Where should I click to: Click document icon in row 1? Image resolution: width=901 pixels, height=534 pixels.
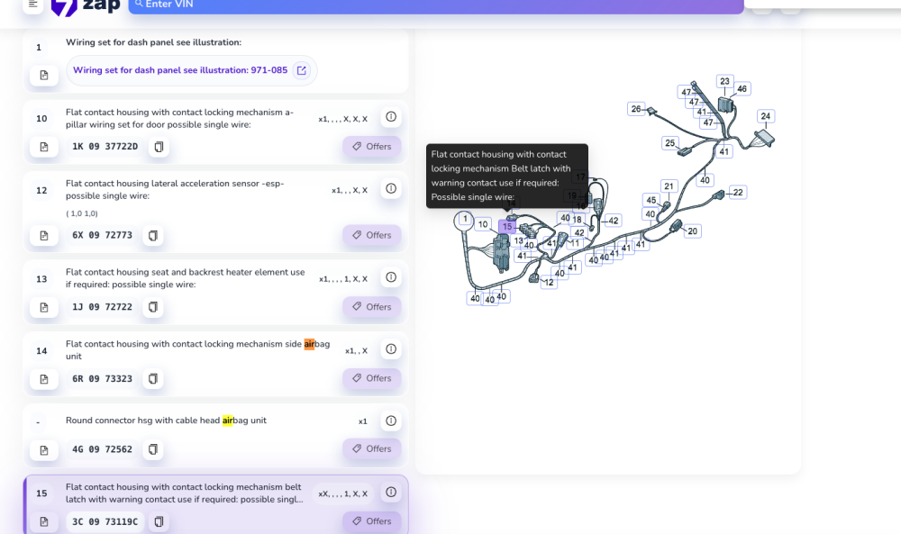44,76
